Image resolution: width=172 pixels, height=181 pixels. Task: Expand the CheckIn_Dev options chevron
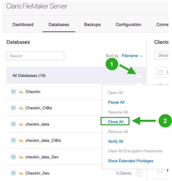pyautogui.click(x=139, y=173)
